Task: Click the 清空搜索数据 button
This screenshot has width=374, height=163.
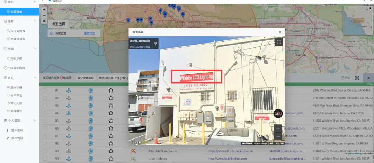Action: click(x=86, y=78)
